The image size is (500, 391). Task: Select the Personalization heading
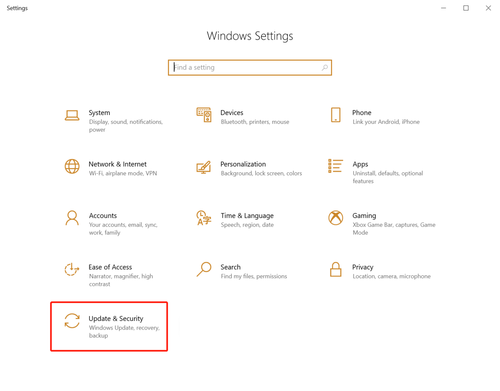pos(243,164)
